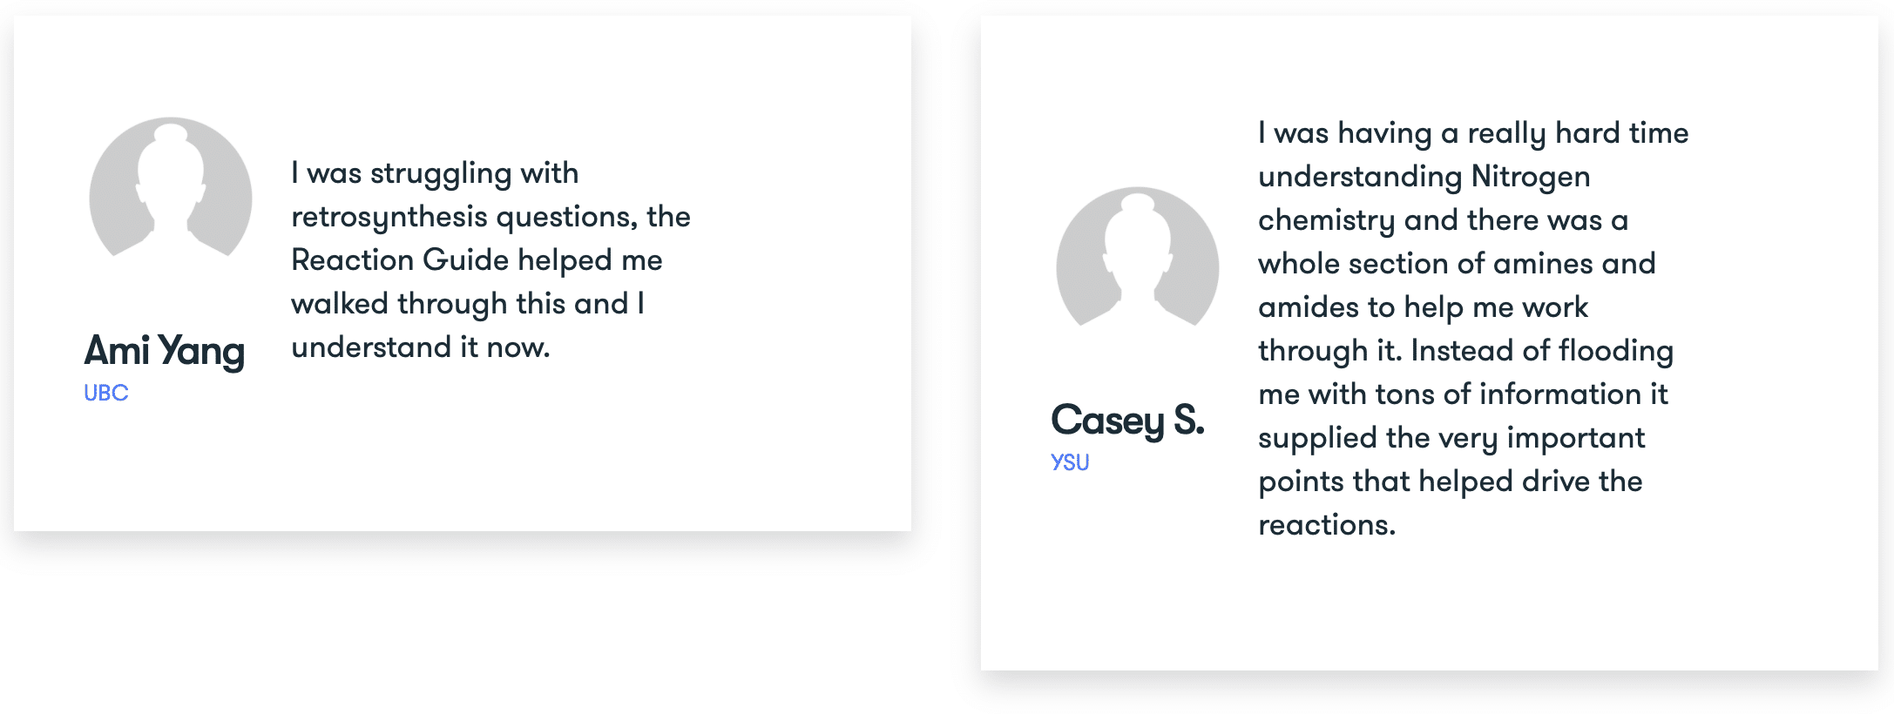Click the line "I was struggling with"
Viewport: 1894px width, 714px height.
[x=435, y=173]
